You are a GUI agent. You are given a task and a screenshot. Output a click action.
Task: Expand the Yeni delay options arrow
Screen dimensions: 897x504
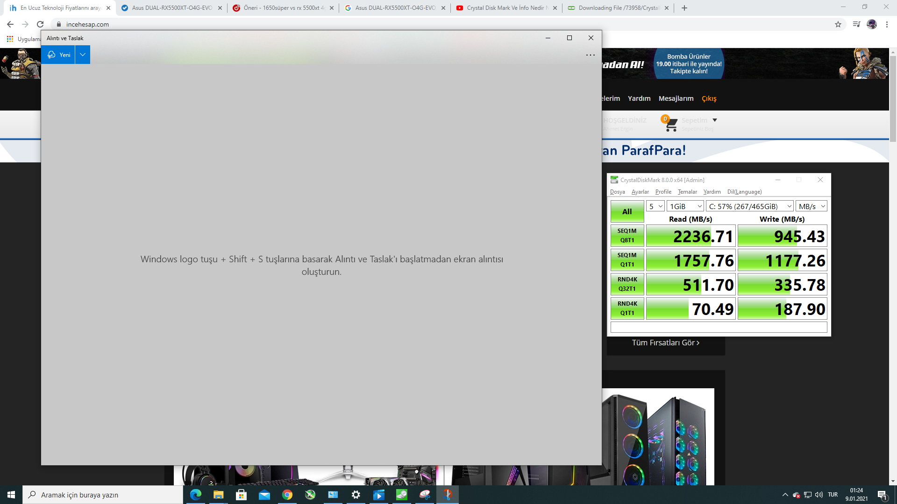[83, 55]
